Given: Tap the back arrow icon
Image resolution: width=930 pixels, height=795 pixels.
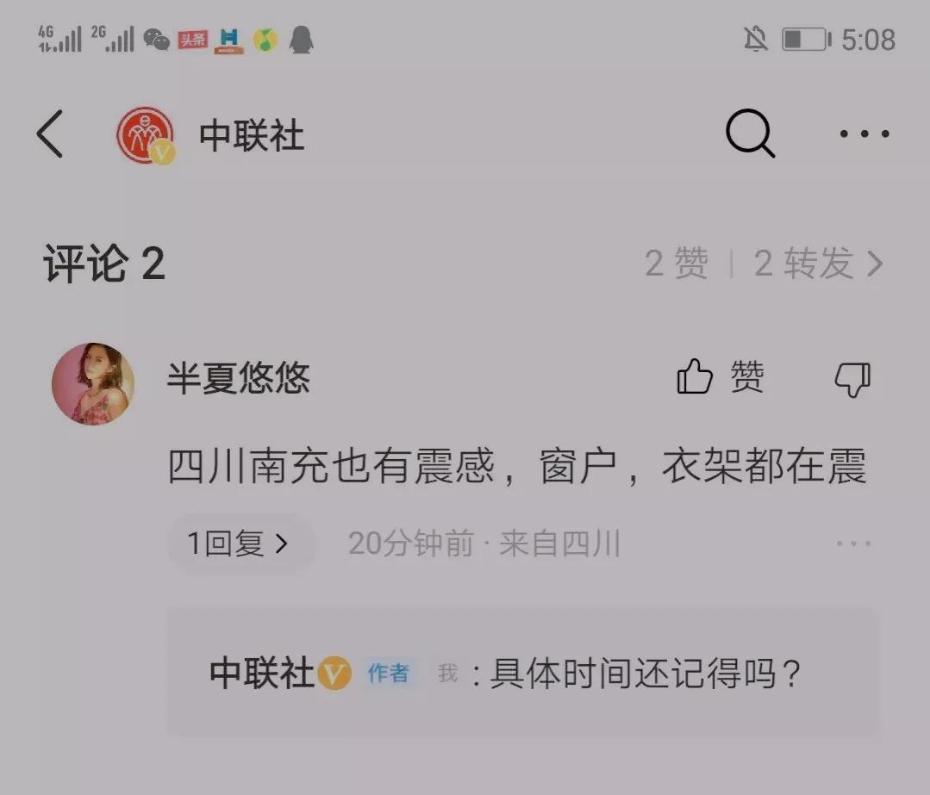Looking at the screenshot, I should point(50,134).
